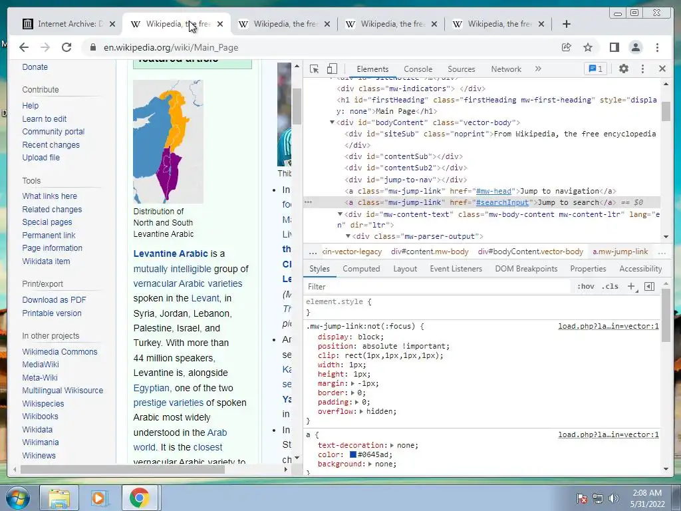This screenshot has height=511, width=681.
Task: Click New Style Rule plus icon
Action: pos(631,286)
